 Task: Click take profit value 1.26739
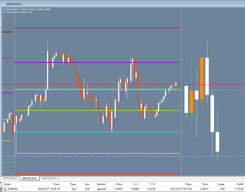point(151,189)
